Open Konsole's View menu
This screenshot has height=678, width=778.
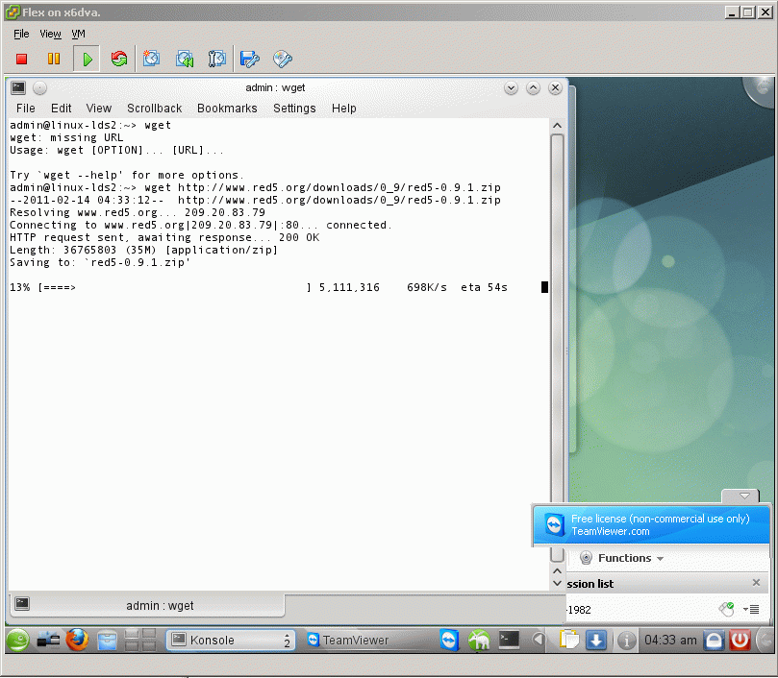click(99, 109)
